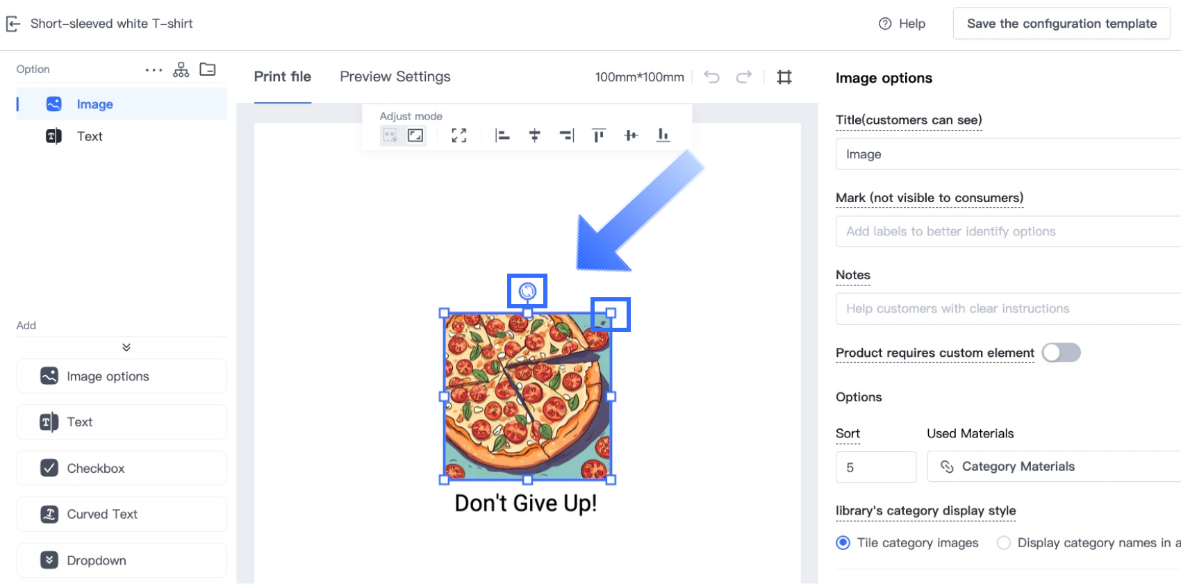Click the top-right corner handle of the pizza image

tap(611, 313)
